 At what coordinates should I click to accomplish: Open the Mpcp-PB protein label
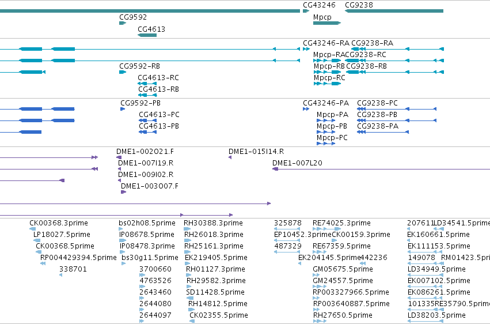[x=332, y=126]
